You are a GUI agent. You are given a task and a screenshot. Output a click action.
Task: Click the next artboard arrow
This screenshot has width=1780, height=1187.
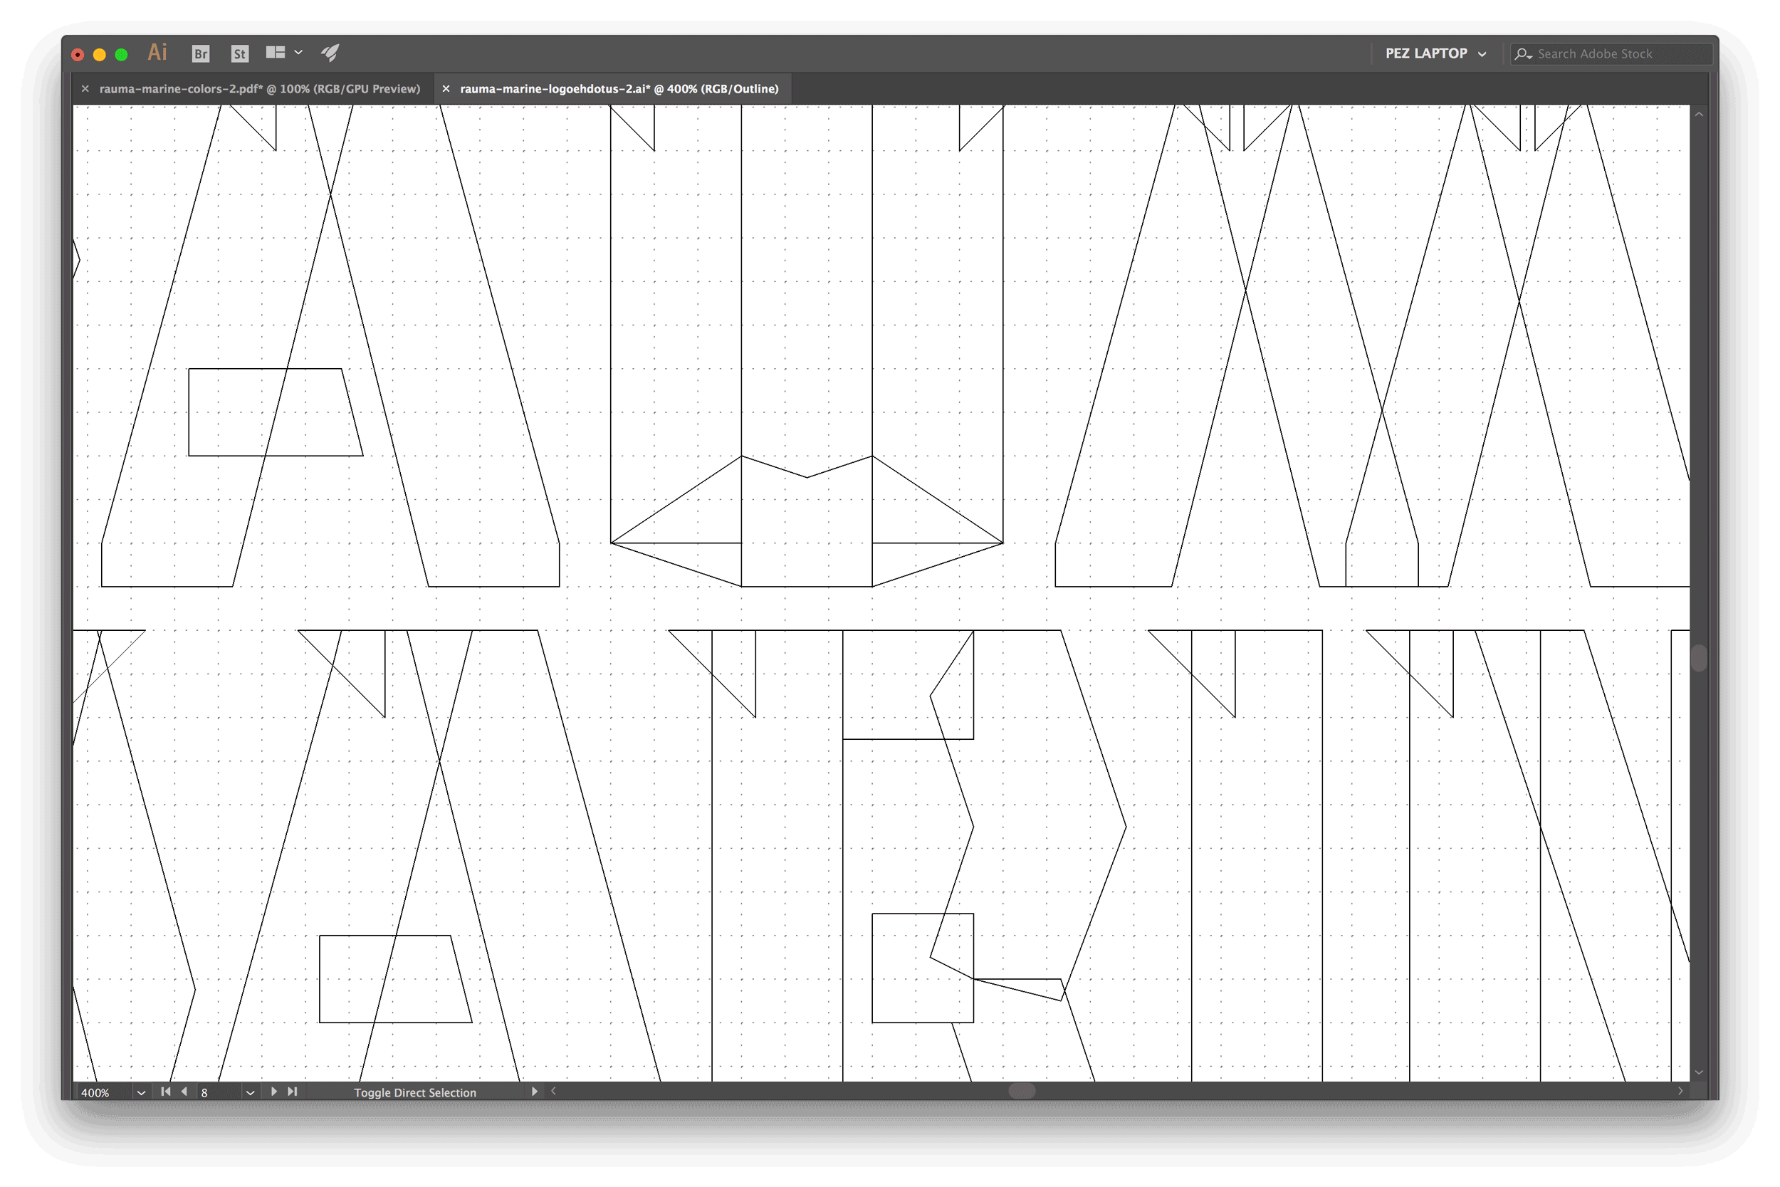[274, 1092]
